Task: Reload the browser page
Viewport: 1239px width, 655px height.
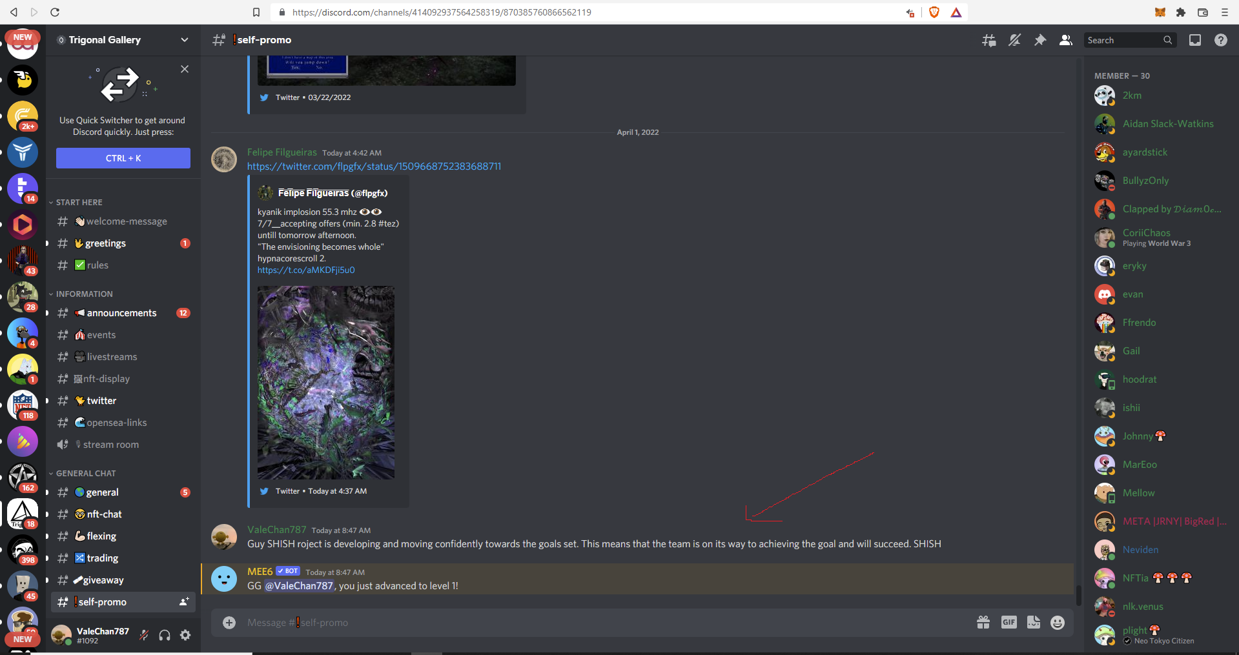Action: [x=55, y=12]
